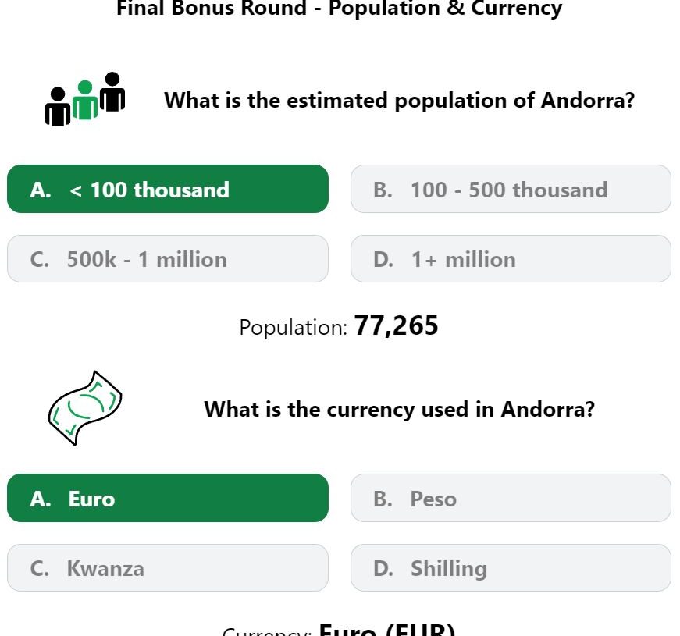Screen dimensions: 680x636
Task: Choose the Shilling answer option
Action: [511, 567]
